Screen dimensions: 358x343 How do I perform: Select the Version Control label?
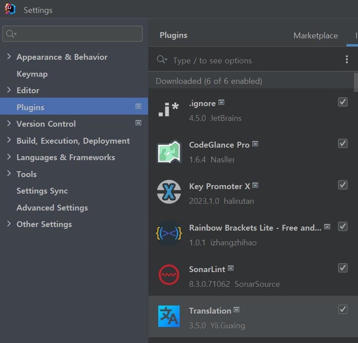(x=46, y=124)
